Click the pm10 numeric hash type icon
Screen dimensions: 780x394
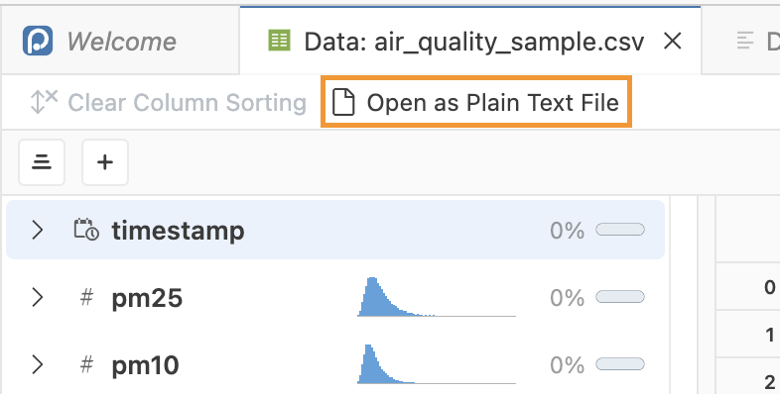86,364
